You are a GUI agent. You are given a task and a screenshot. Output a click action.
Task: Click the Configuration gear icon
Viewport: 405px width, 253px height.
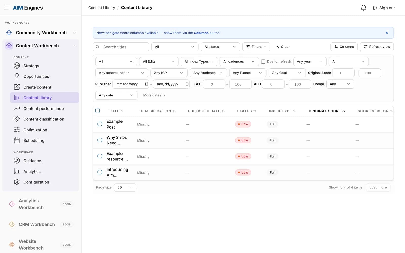click(17, 182)
